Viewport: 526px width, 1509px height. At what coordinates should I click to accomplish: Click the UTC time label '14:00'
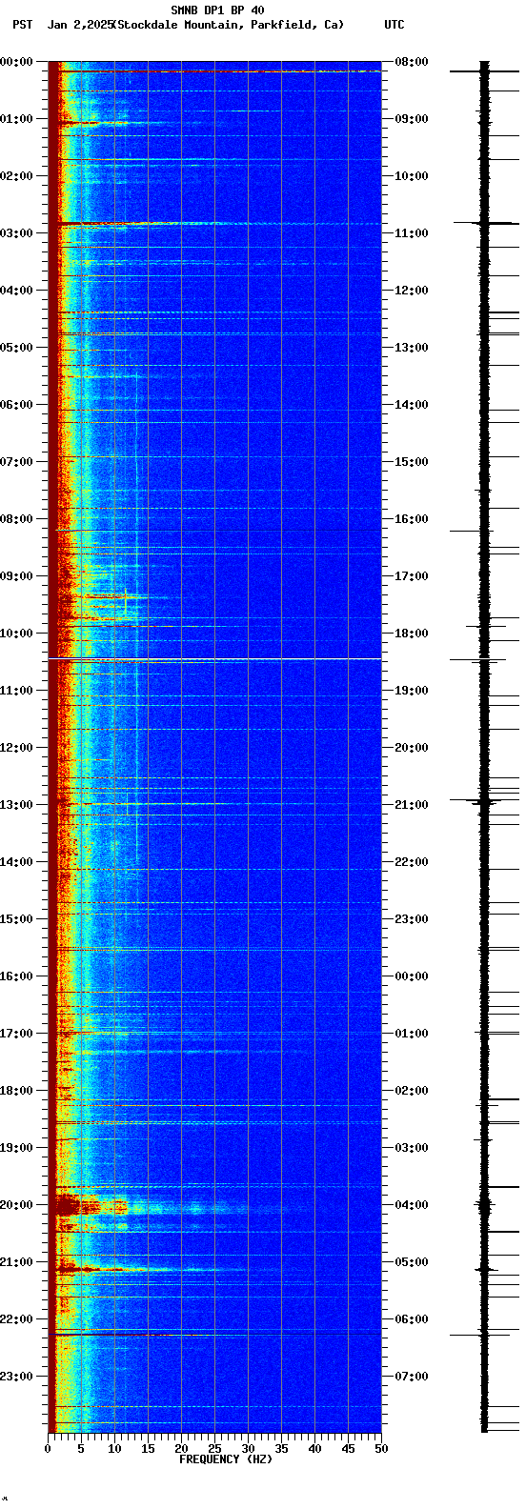pyautogui.click(x=411, y=405)
